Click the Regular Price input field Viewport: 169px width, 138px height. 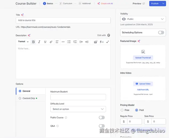coord(134,121)
